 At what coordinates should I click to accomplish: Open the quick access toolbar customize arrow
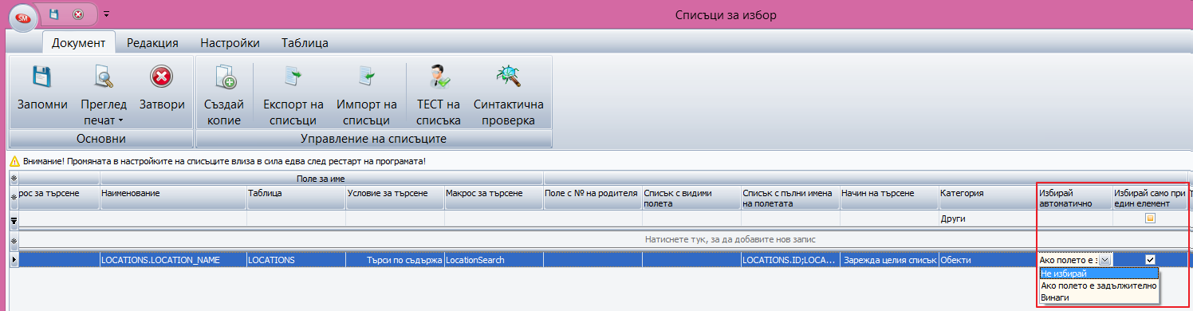click(x=107, y=14)
